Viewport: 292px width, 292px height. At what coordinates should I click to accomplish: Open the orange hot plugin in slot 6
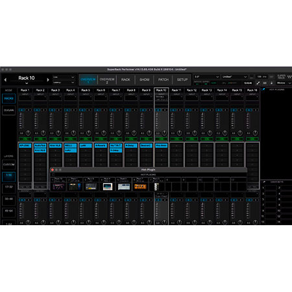[x=140, y=187]
